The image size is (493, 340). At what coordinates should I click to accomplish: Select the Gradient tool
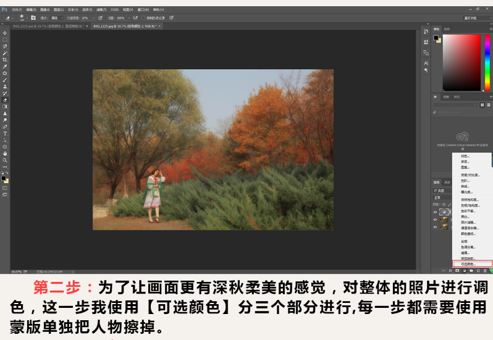[x=5, y=106]
